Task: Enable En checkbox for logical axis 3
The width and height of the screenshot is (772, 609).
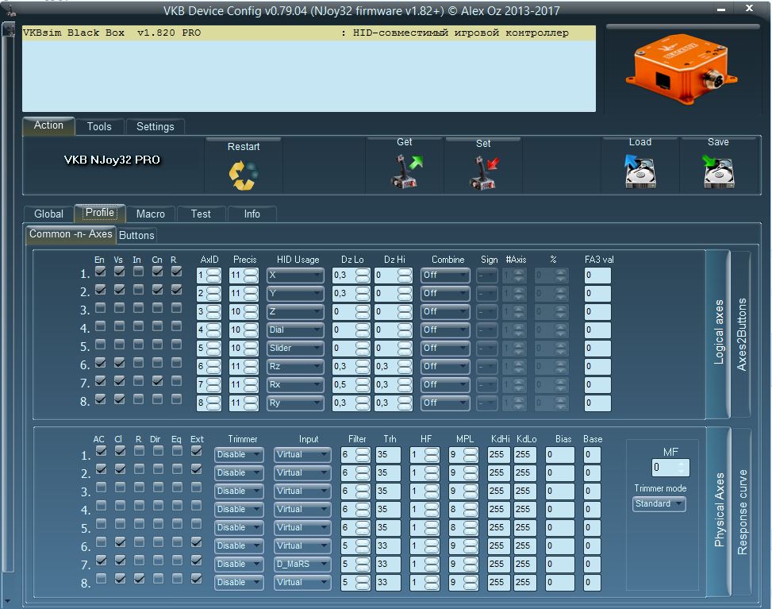Action: tap(100, 308)
